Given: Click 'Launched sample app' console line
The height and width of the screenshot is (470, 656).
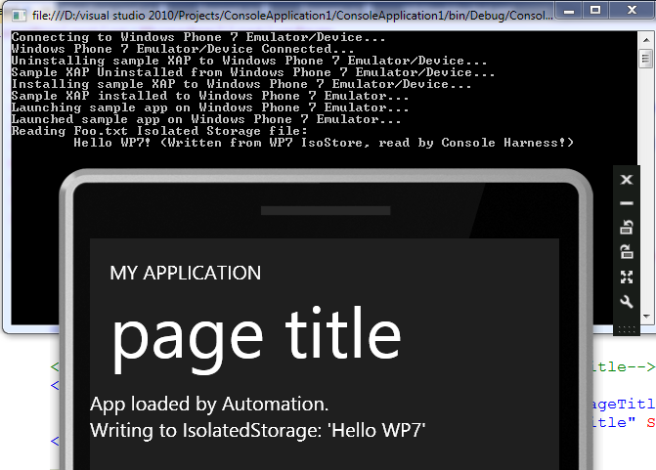Looking at the screenshot, I should [206, 119].
